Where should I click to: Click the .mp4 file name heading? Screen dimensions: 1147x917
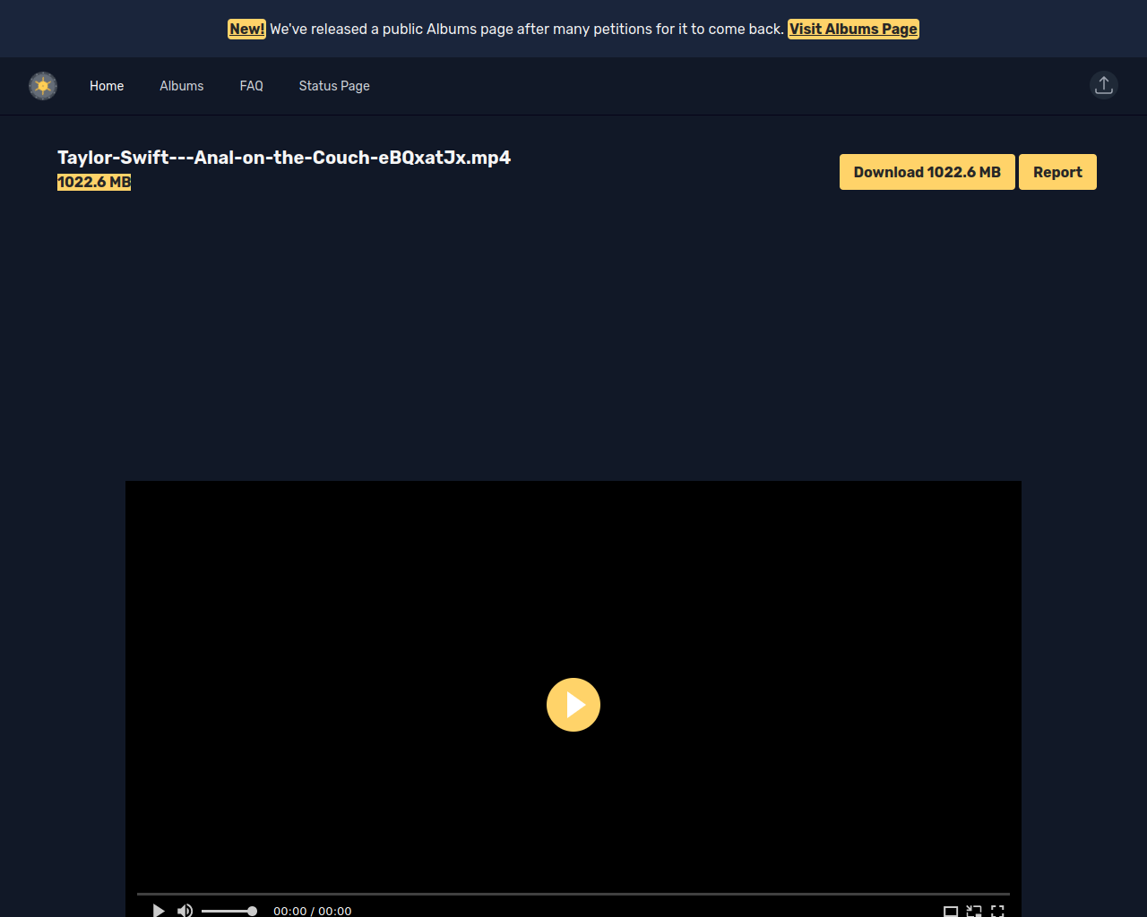pyautogui.click(x=284, y=158)
